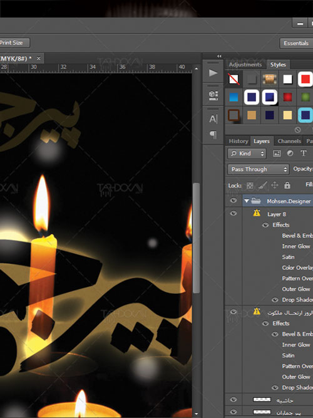Apply the wood texture style swatch
Image resolution: width=313 pixels, height=418 pixels.
(270, 79)
